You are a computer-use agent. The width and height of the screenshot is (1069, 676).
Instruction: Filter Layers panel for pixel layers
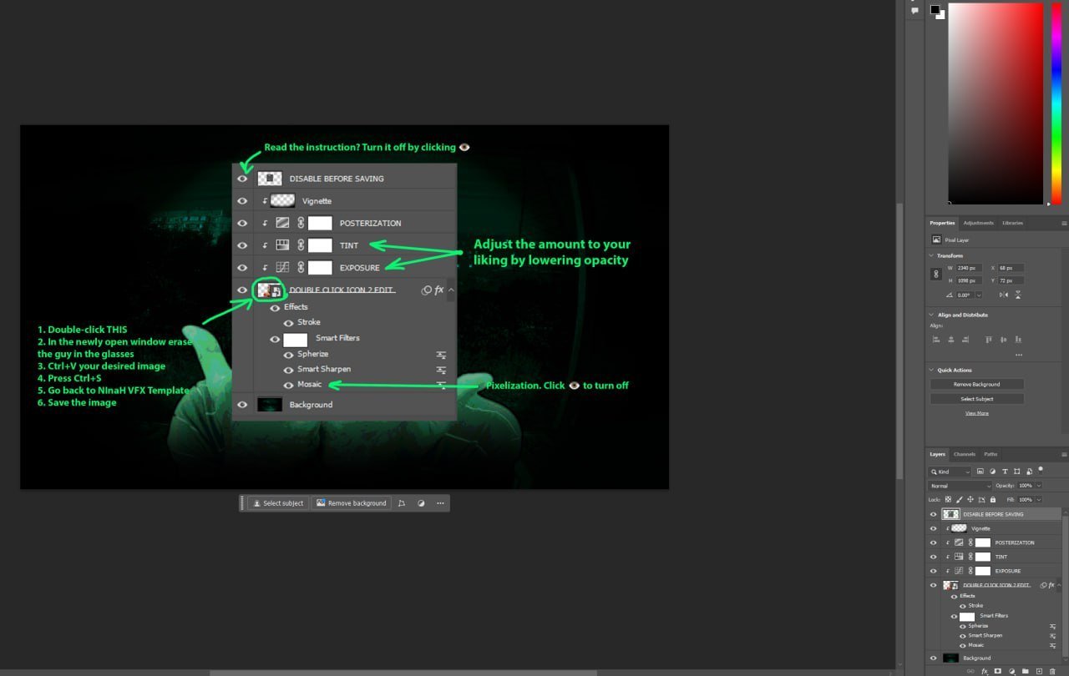click(x=980, y=472)
